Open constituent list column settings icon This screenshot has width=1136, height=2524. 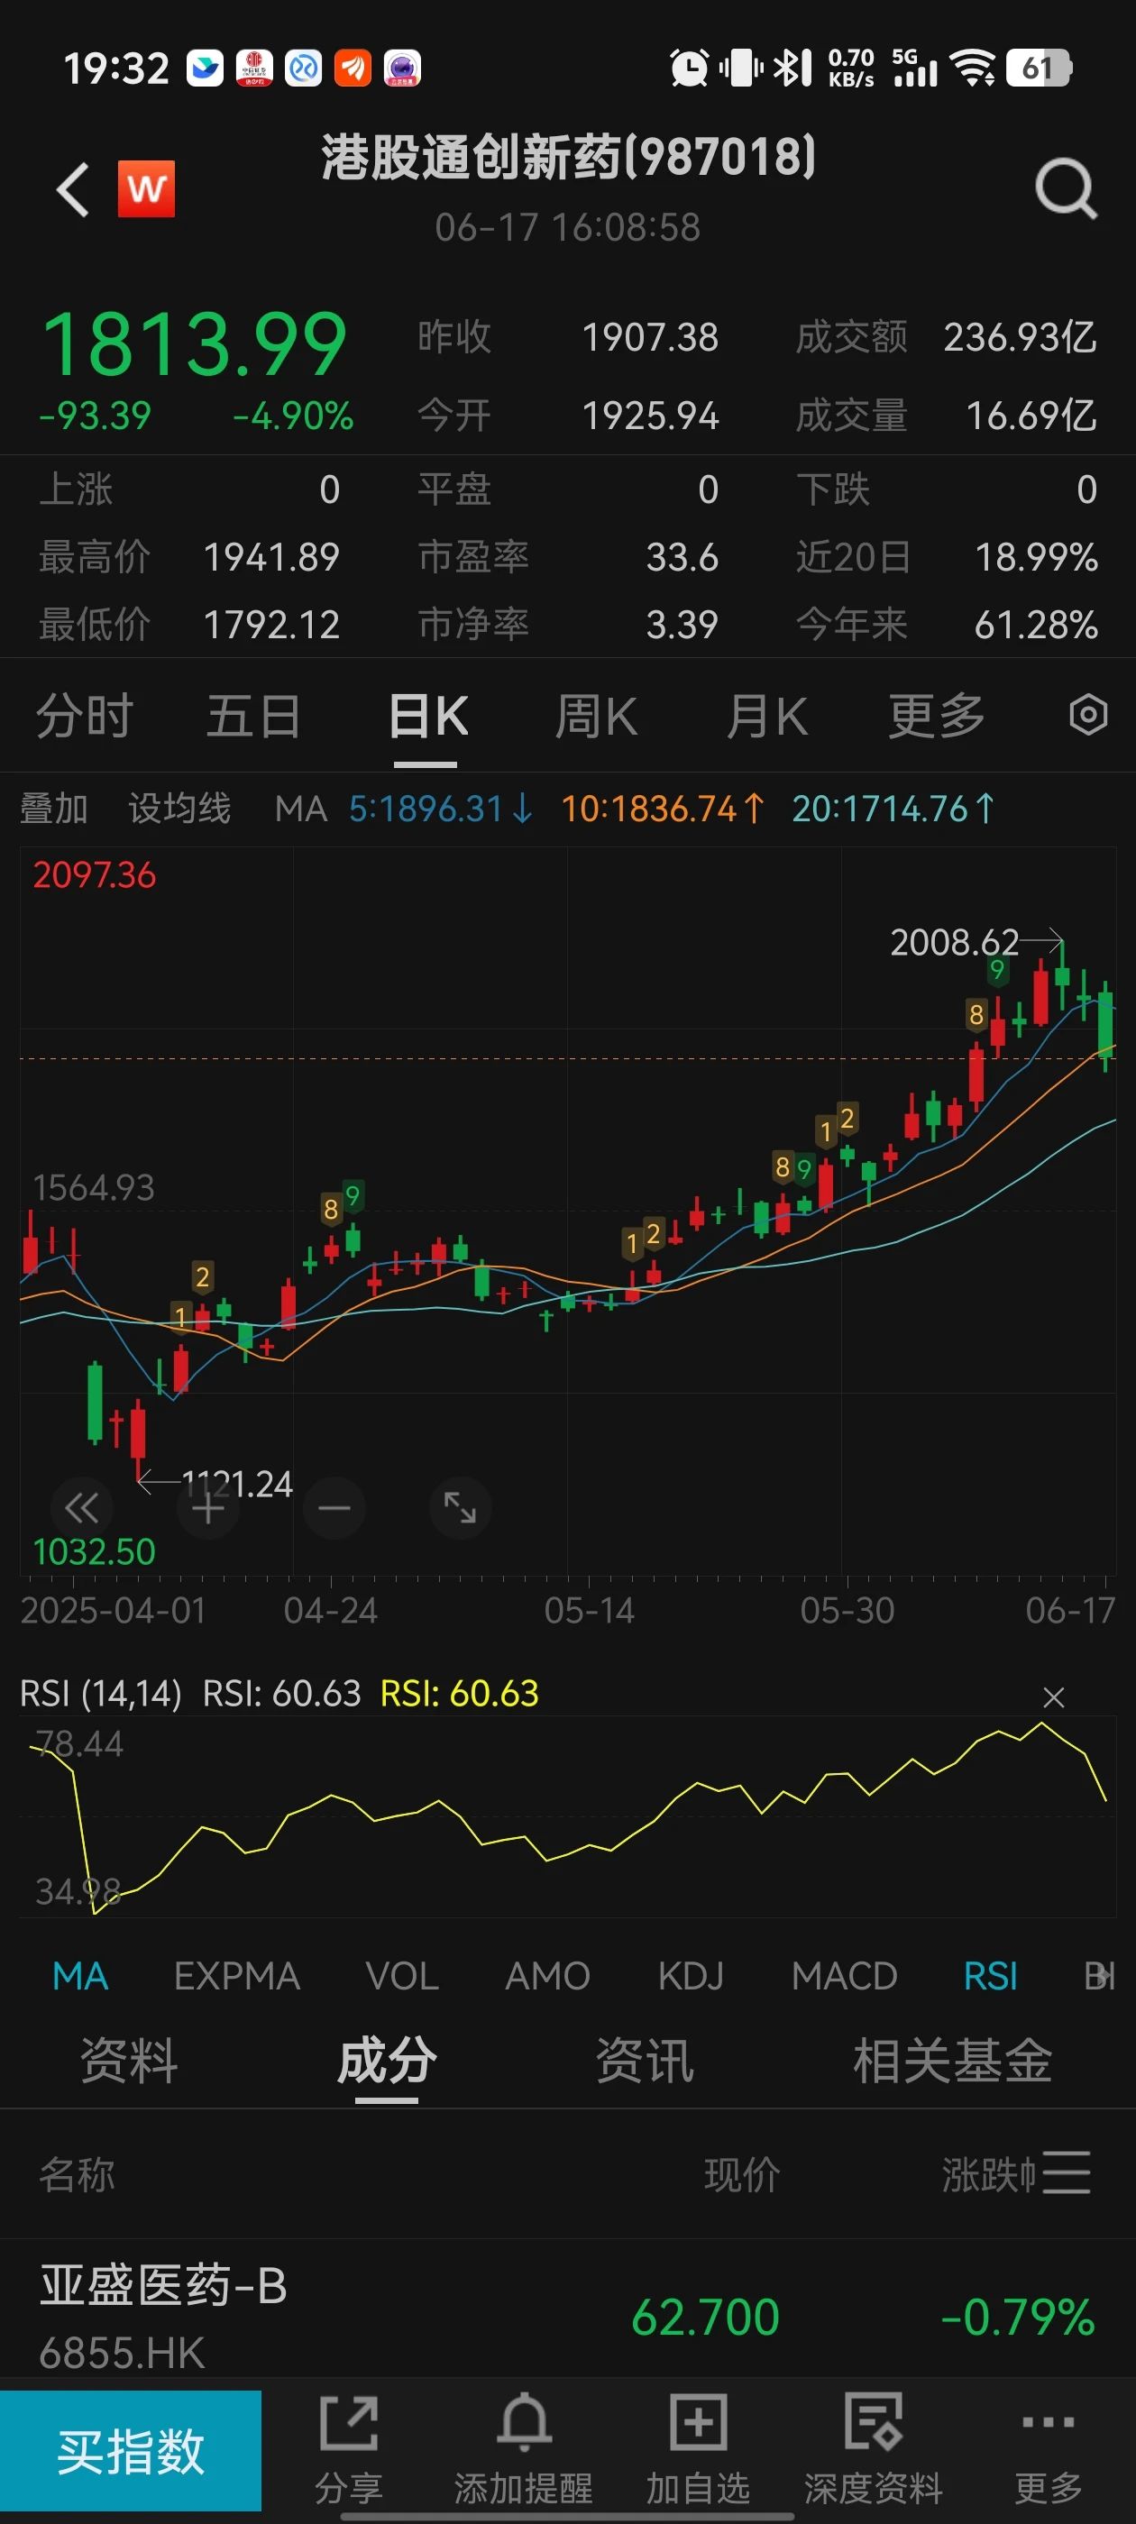1067,2172
